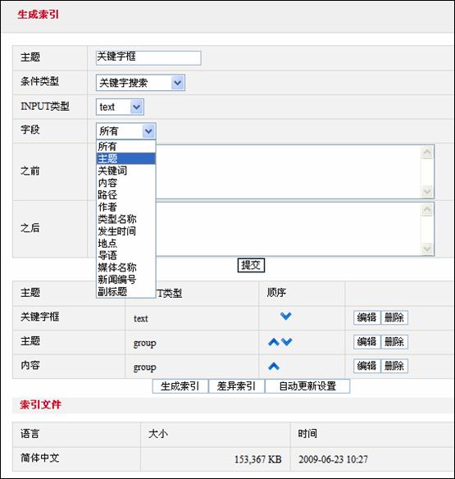Select 主题 in the field list
Screen dimensions: 455x479
(x=125, y=158)
